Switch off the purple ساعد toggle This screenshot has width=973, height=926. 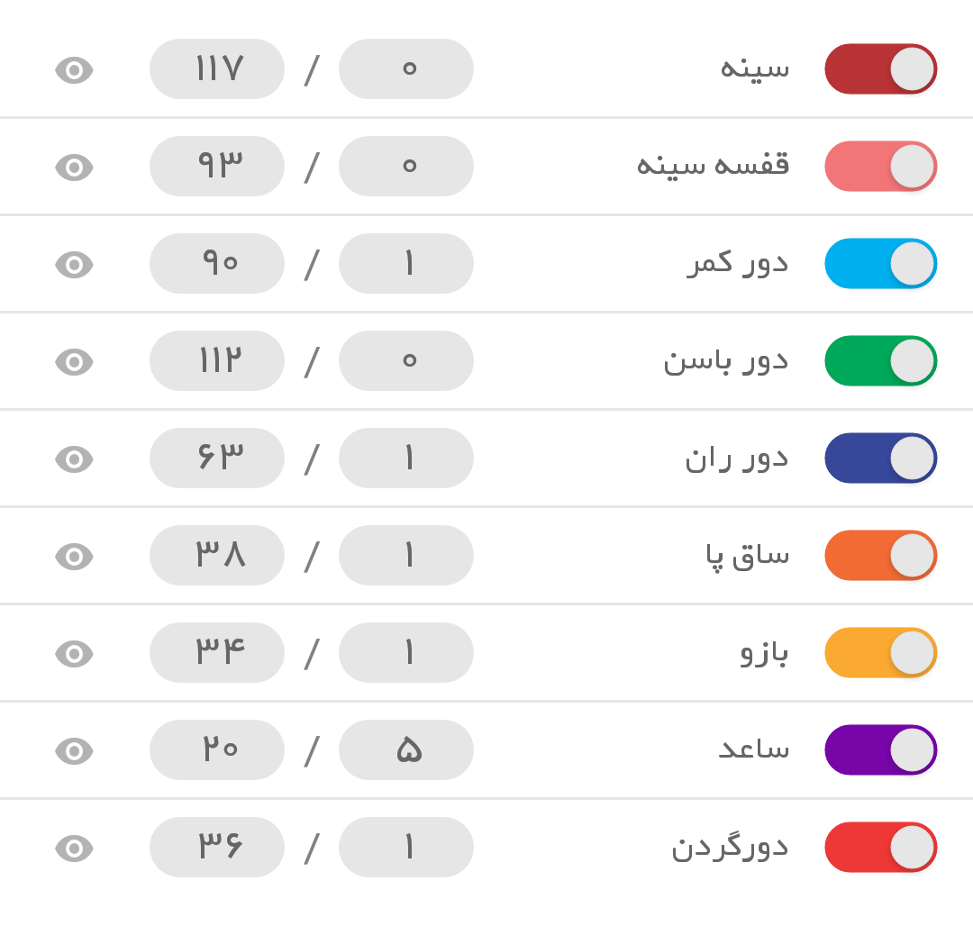point(880,750)
